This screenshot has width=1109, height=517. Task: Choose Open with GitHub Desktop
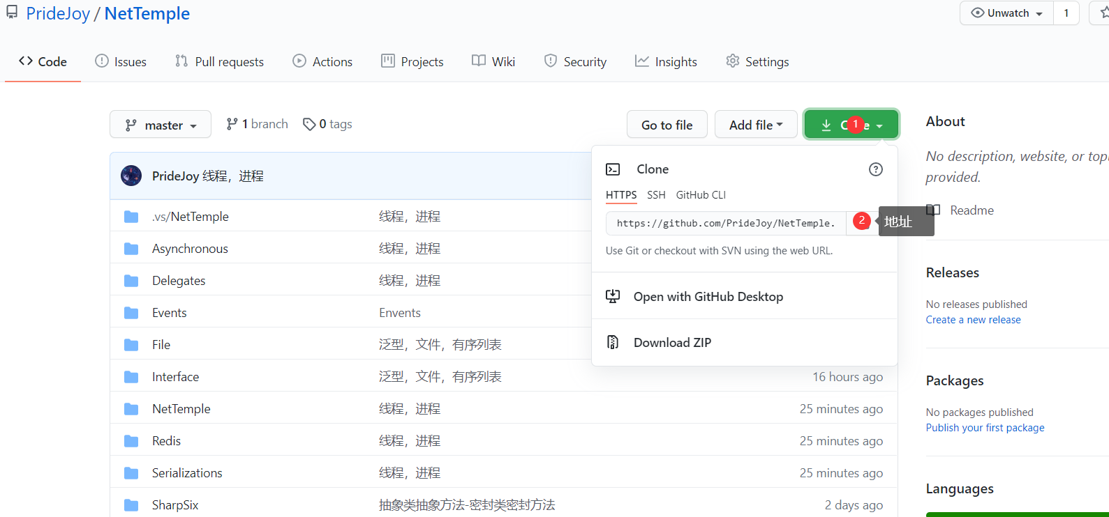745,297
